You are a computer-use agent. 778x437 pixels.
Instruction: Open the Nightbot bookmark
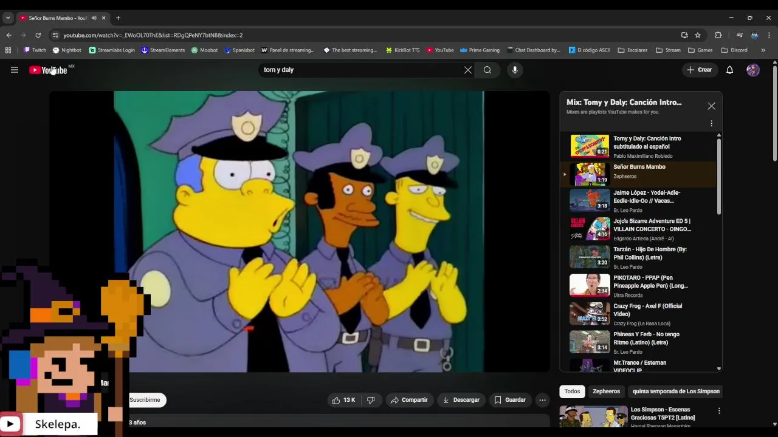click(x=67, y=50)
